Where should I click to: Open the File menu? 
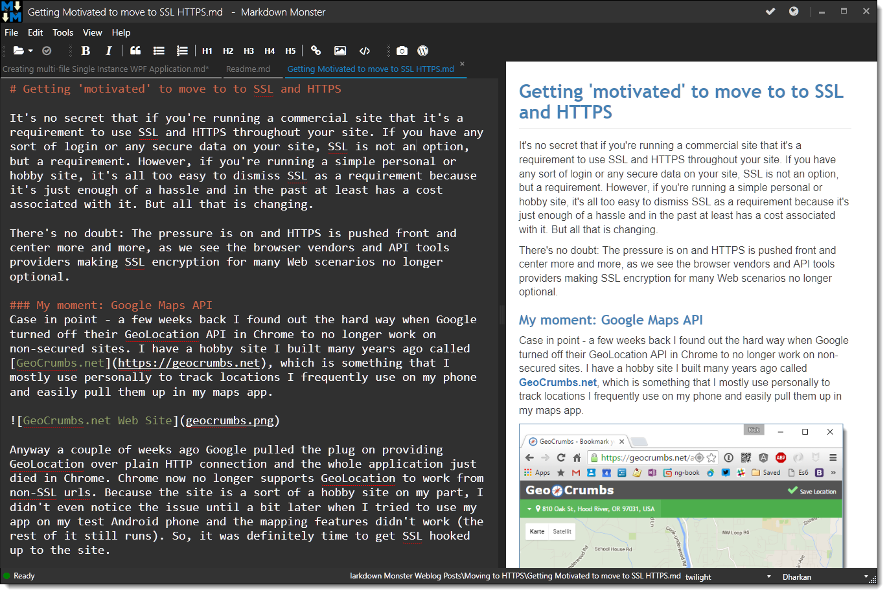coord(12,32)
